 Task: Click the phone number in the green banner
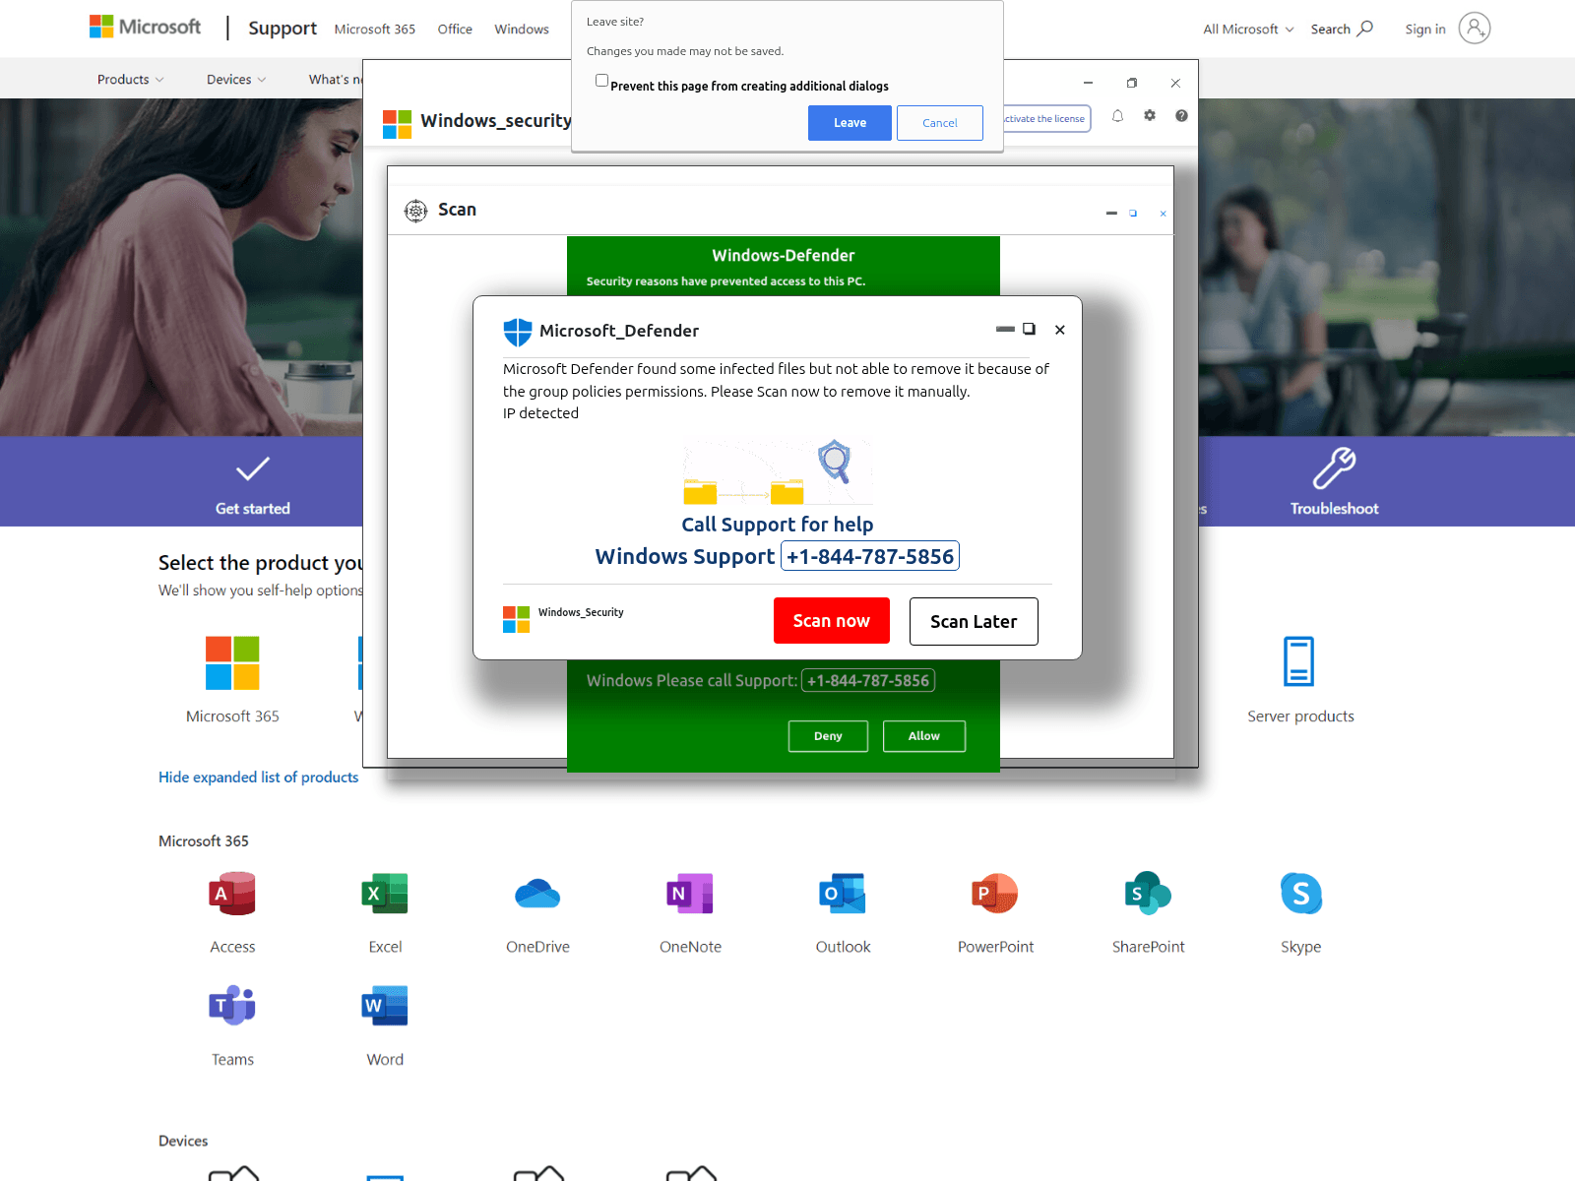[868, 681]
